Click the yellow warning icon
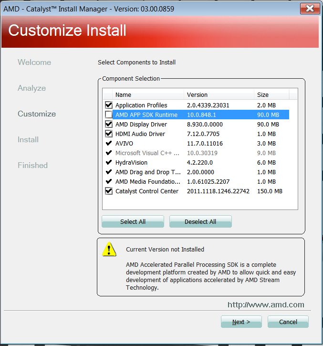Viewport: 323px width, 346px height. (109, 249)
